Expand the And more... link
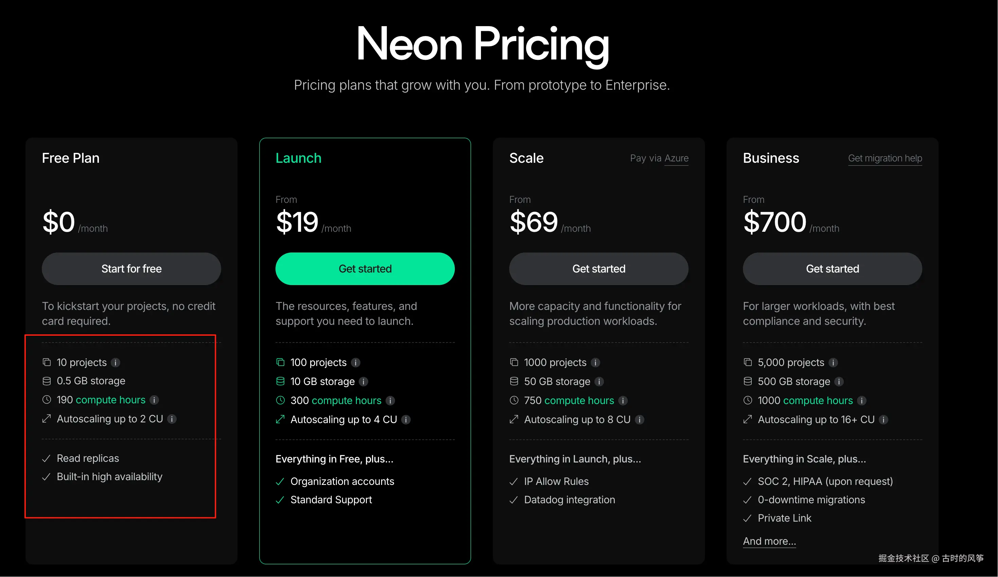Image resolution: width=998 pixels, height=577 pixels. point(769,541)
